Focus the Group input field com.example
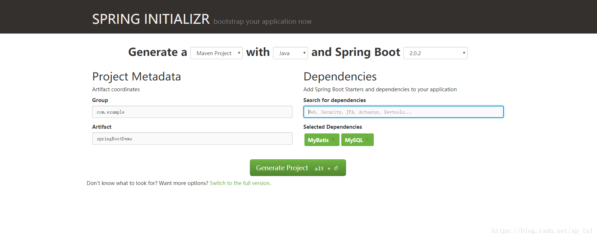Image resolution: width=597 pixels, height=238 pixels. pos(192,112)
